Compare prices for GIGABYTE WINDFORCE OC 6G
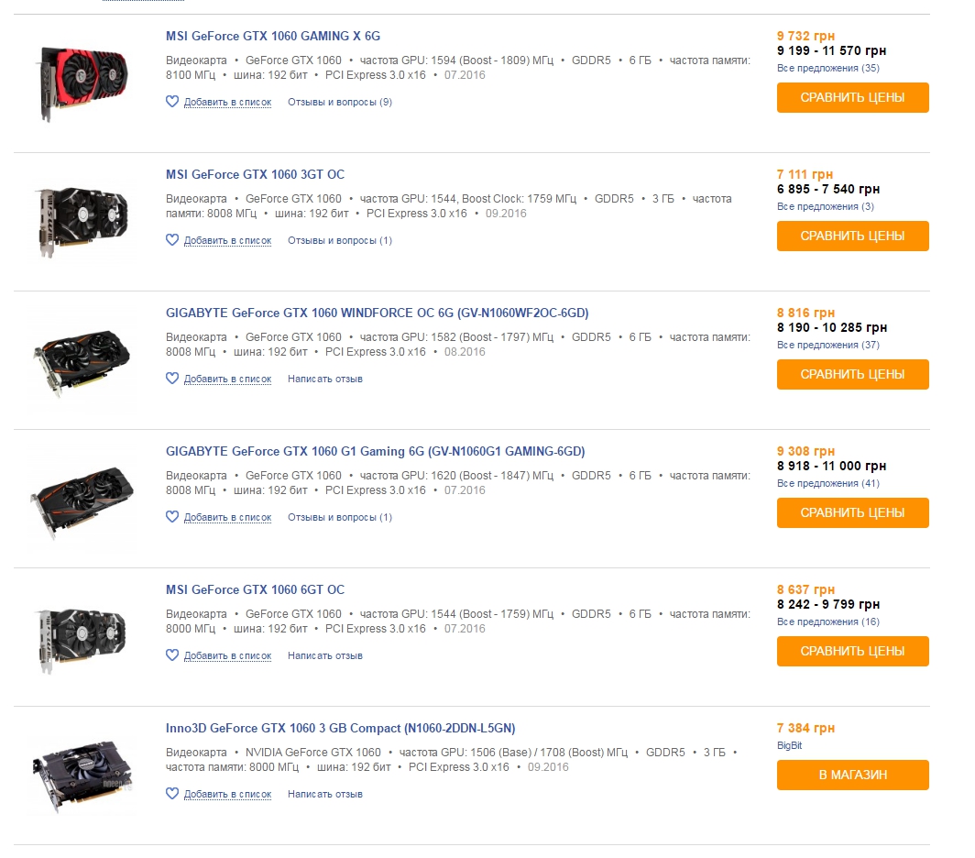This screenshot has height=858, width=975. 852,374
